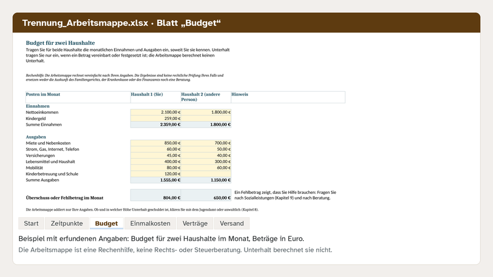Click 'Kinderbetreuung und Schule' row label
The height and width of the screenshot is (277, 493).
tap(52, 174)
